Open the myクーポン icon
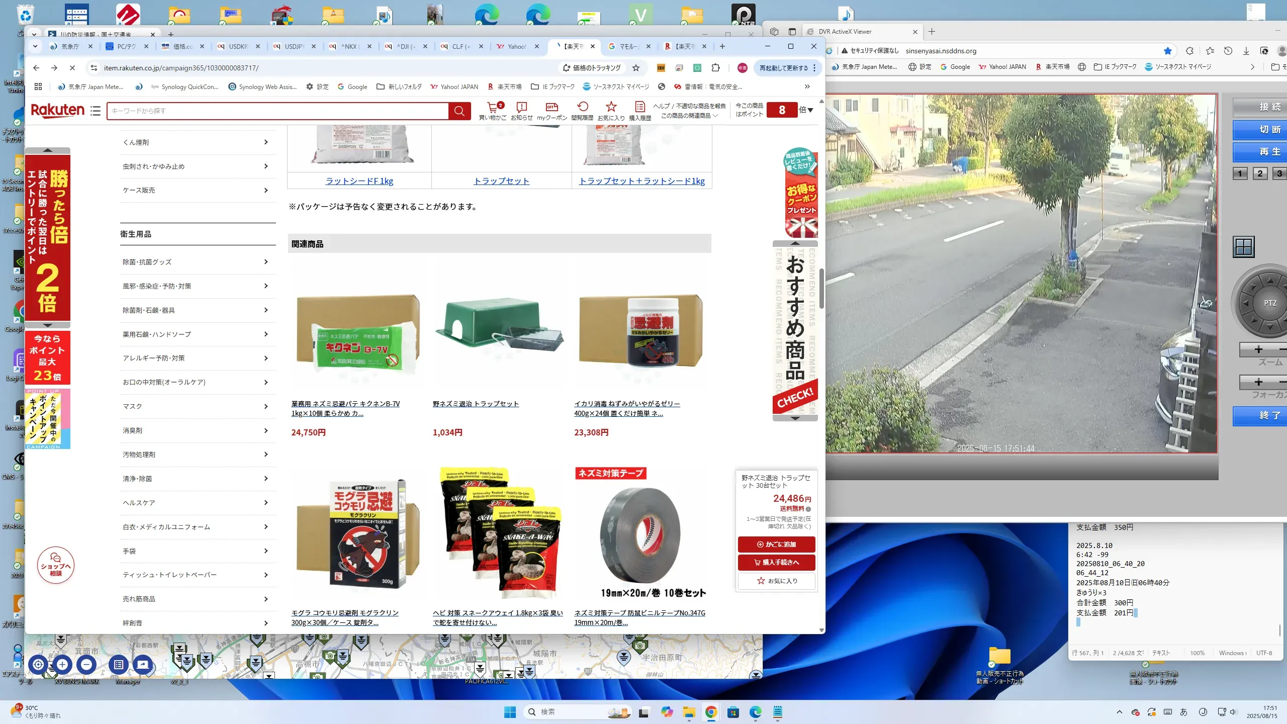The height and width of the screenshot is (724, 1287). [x=551, y=107]
